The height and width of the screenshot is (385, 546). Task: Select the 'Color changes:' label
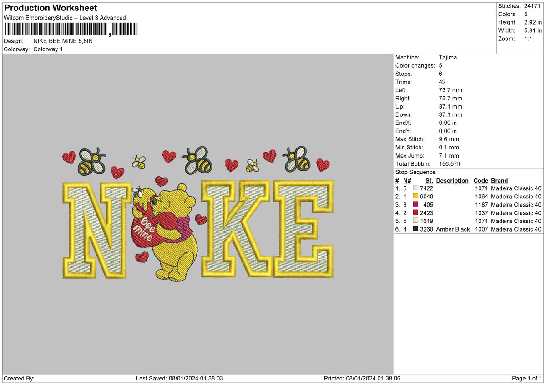pos(415,66)
